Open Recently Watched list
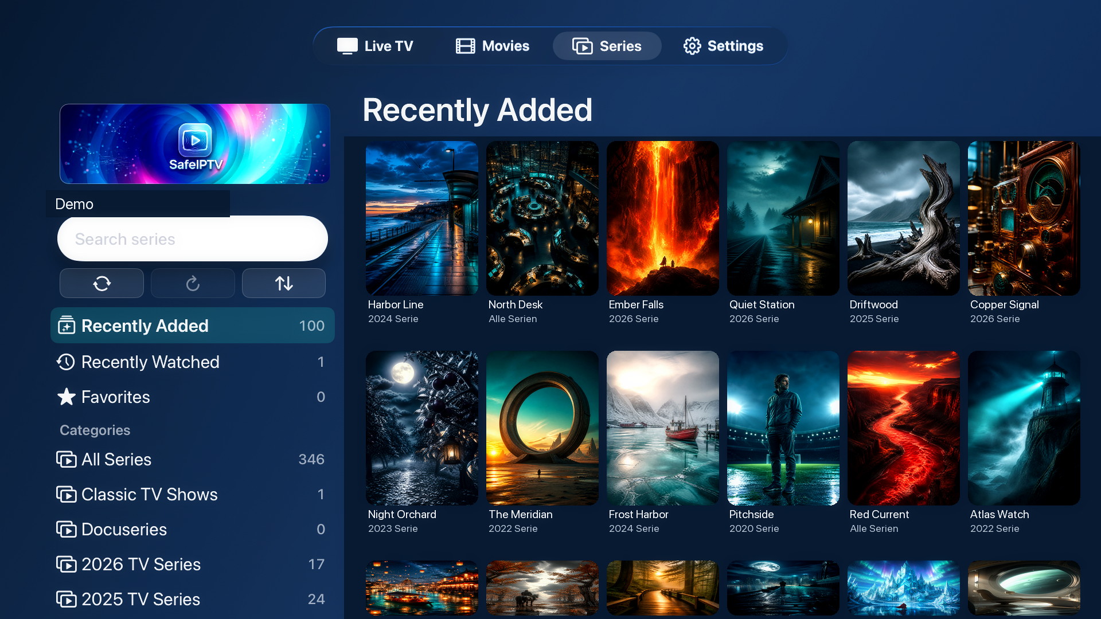 [193, 362]
